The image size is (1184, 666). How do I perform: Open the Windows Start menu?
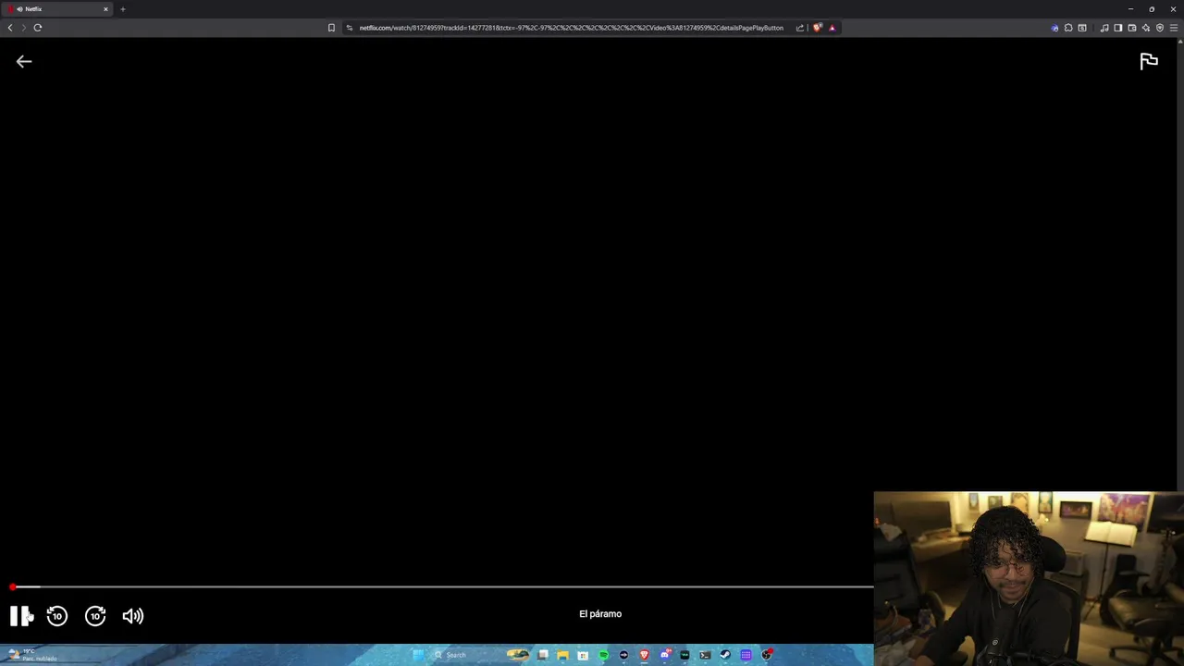click(x=418, y=655)
